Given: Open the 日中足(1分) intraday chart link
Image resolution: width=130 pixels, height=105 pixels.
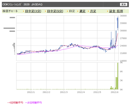Looking at the screenshot, I should [33, 11].
